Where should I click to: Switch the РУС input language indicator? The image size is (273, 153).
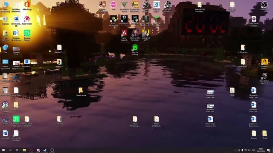pos(253,150)
